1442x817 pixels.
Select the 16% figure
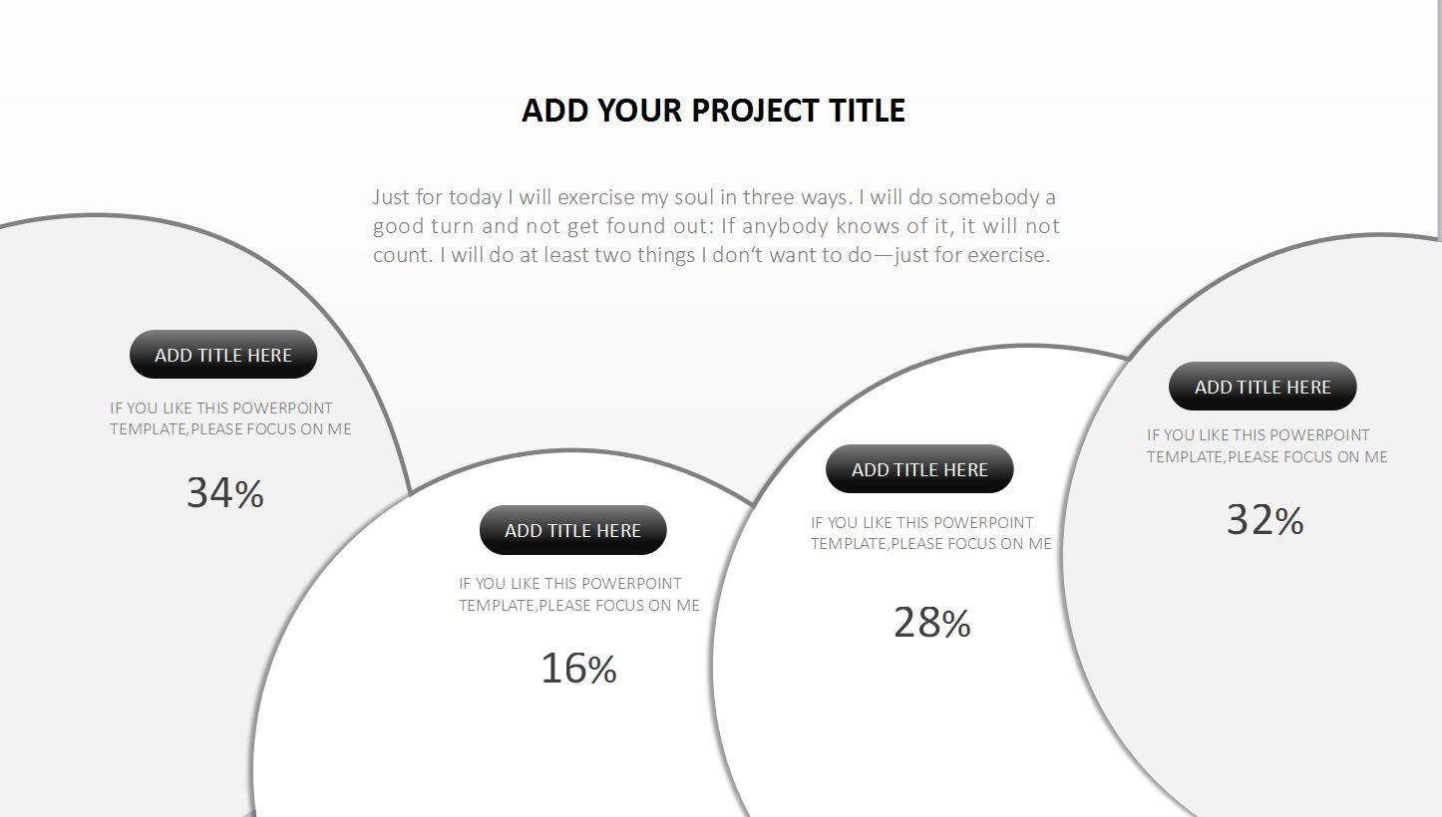pyautogui.click(x=578, y=669)
